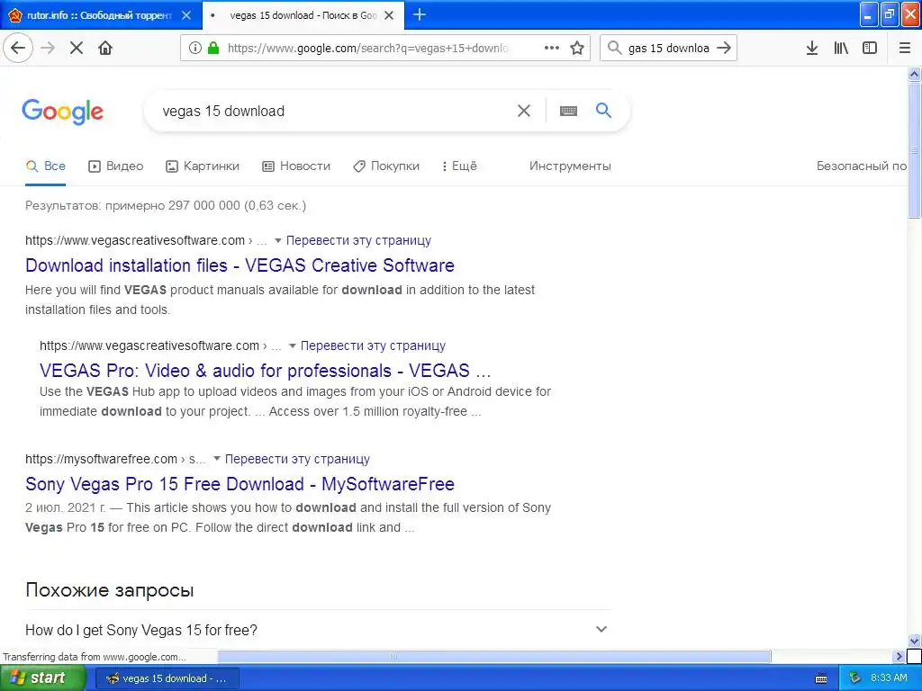Image resolution: width=922 pixels, height=691 pixels.
Task: Open Download installation files - VEGAS Creative Software
Action: (240, 265)
